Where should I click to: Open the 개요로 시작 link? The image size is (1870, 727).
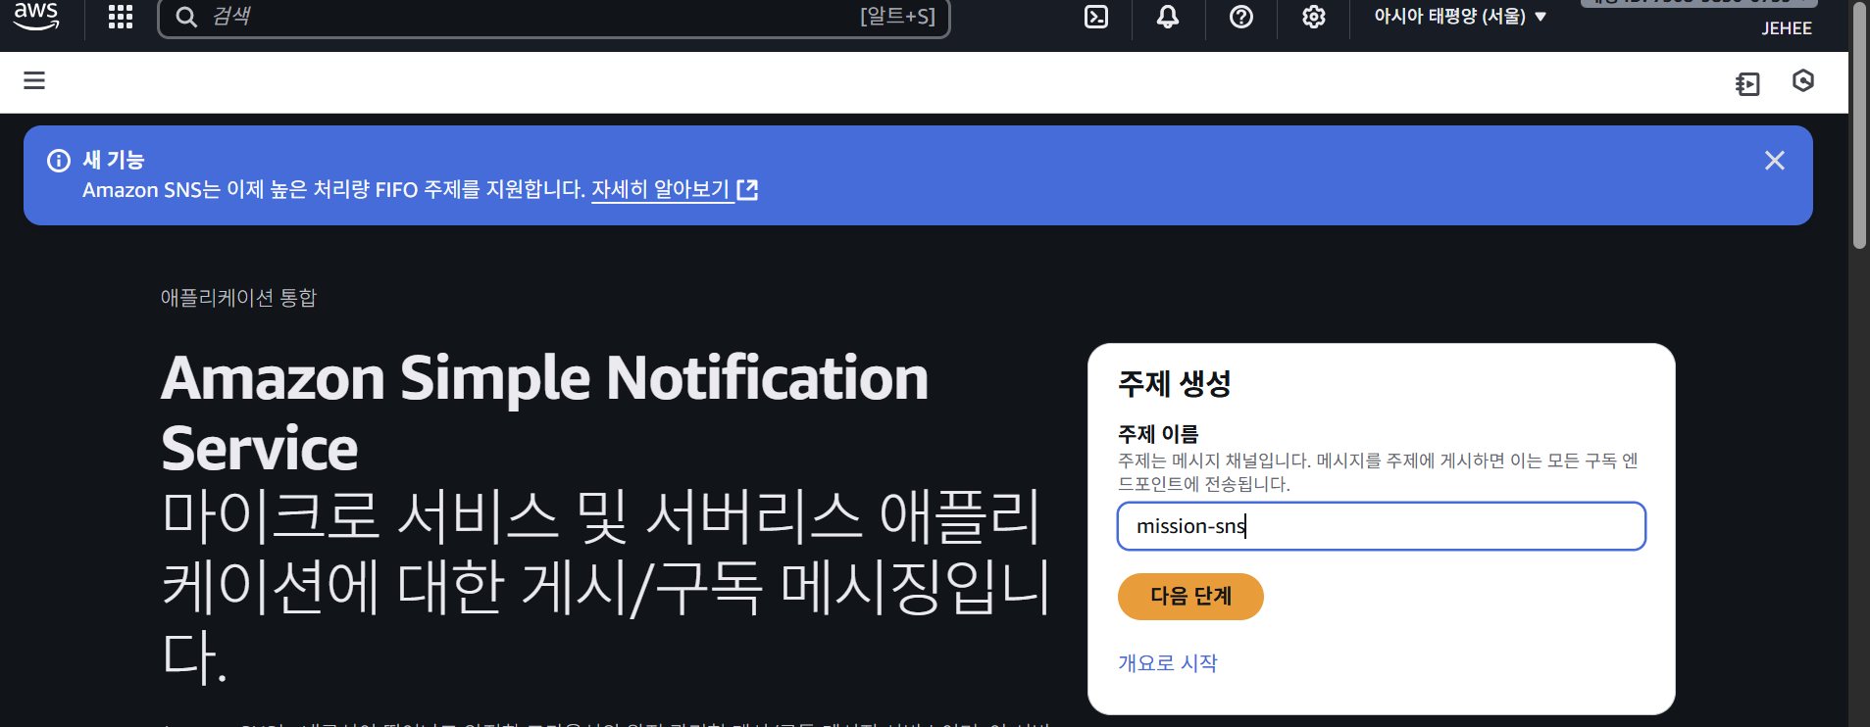(1167, 663)
